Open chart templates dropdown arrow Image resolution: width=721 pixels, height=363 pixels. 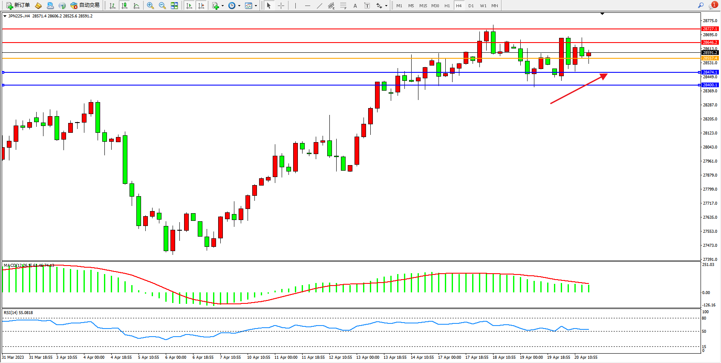[x=256, y=6]
